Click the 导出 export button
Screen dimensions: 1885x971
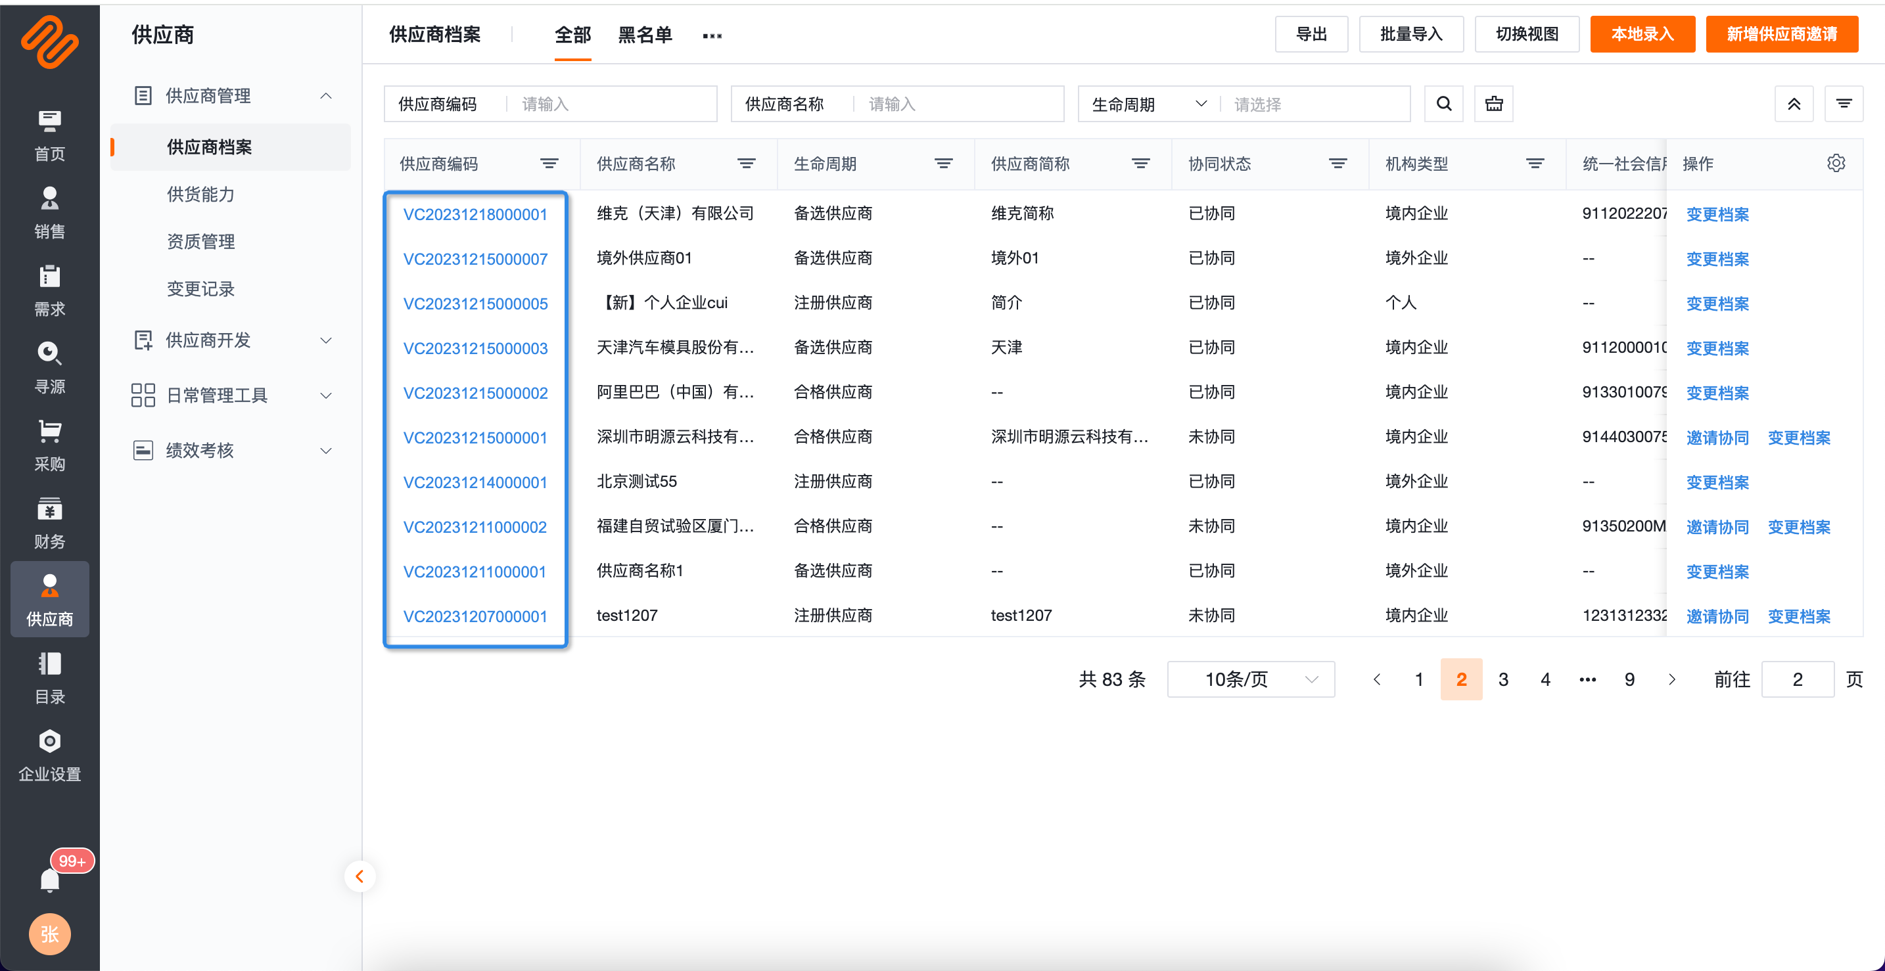1311,34
